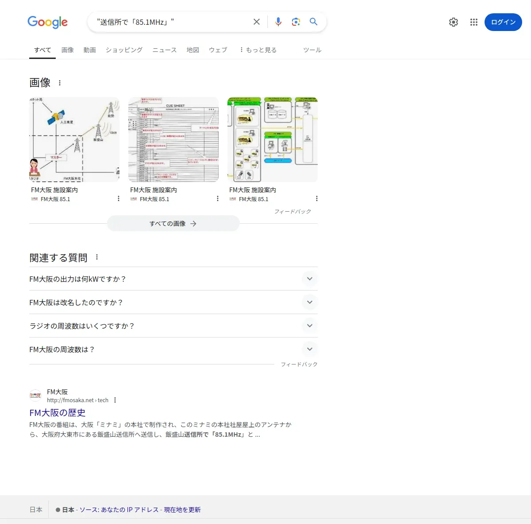
Task: Open the CUE SHEET image thumbnail
Action: coord(173,140)
